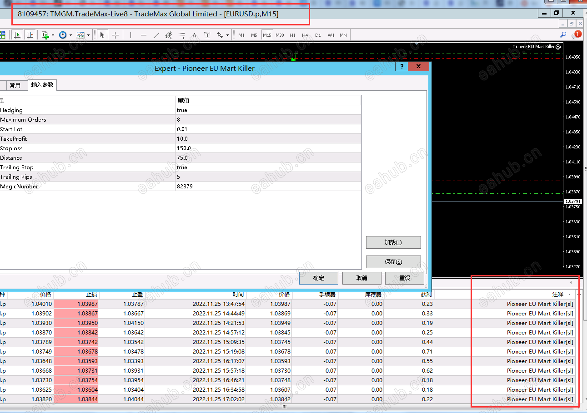Click the 时间 column header

(x=196, y=295)
